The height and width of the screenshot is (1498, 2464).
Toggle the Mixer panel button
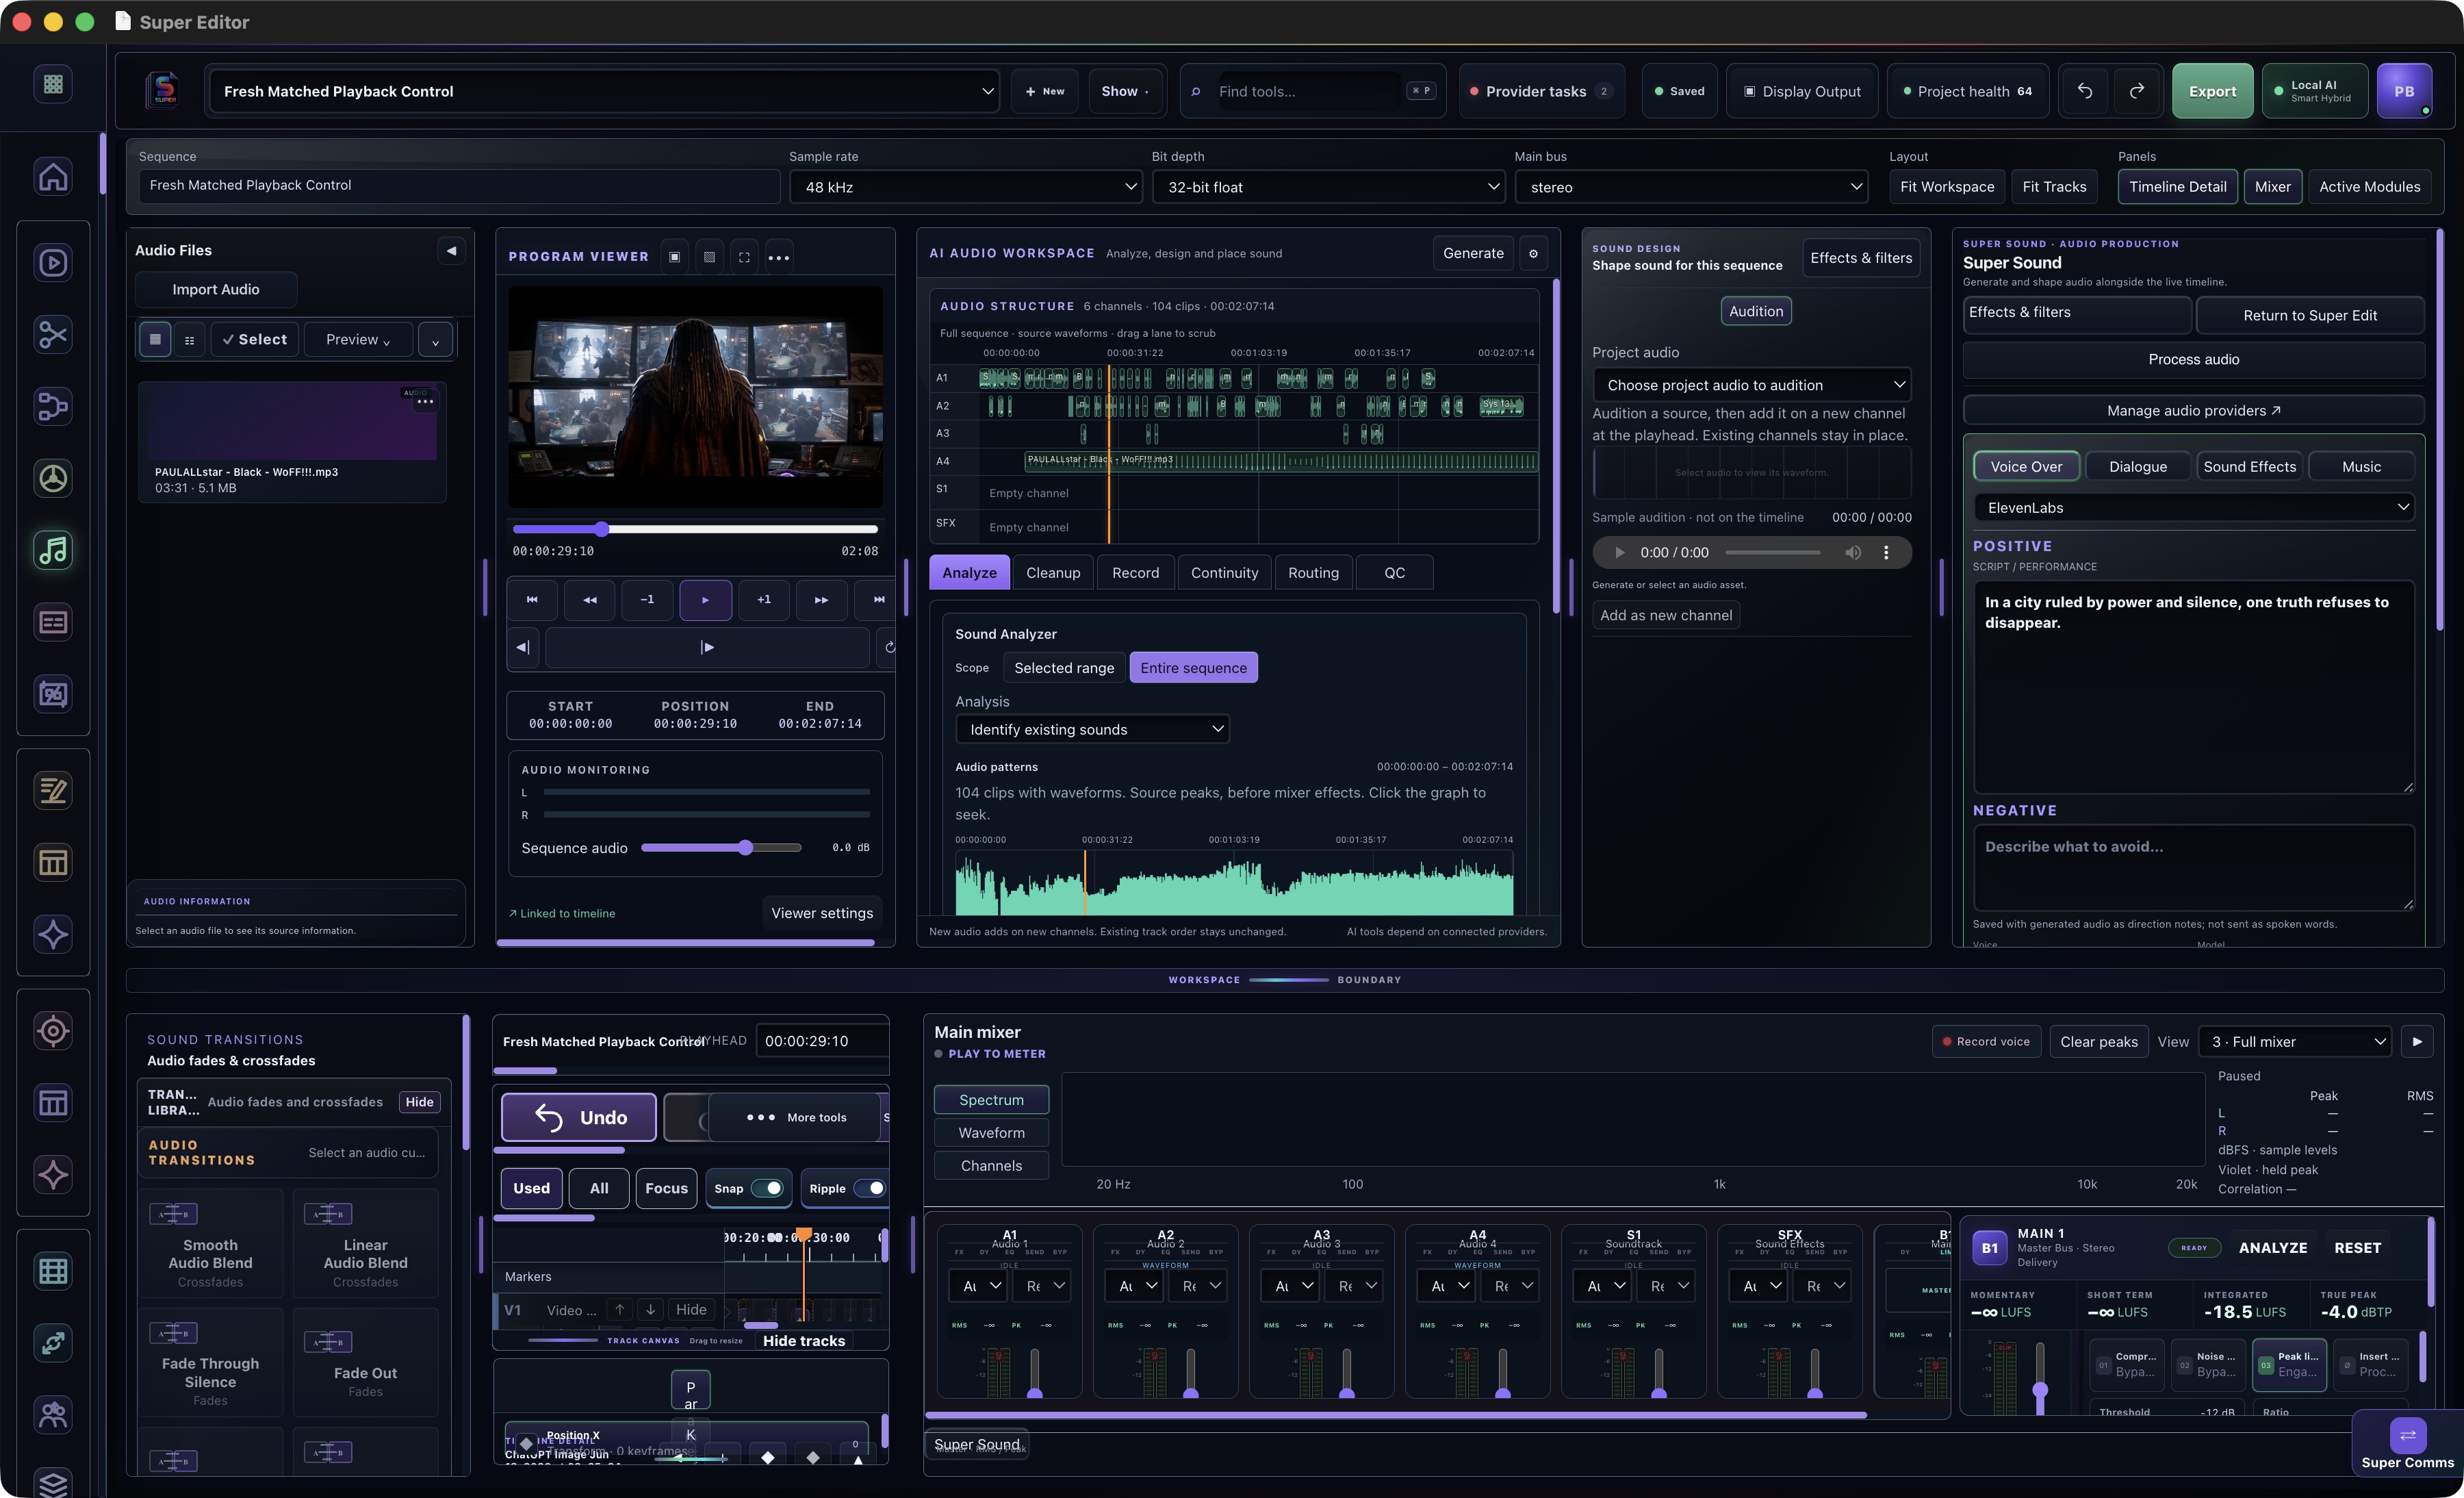(2272, 187)
